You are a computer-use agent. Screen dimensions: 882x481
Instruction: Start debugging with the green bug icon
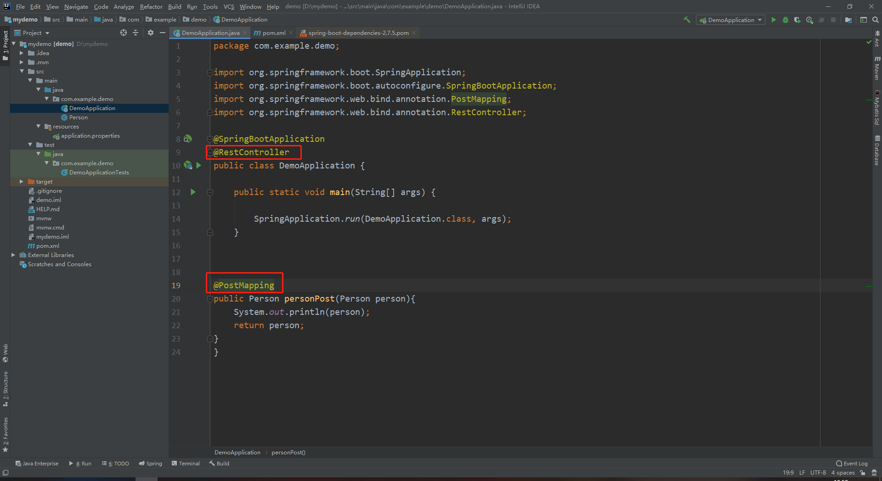(x=786, y=20)
